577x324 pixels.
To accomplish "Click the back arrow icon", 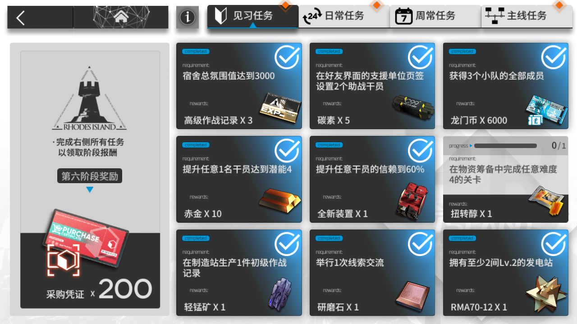I will [x=20, y=18].
